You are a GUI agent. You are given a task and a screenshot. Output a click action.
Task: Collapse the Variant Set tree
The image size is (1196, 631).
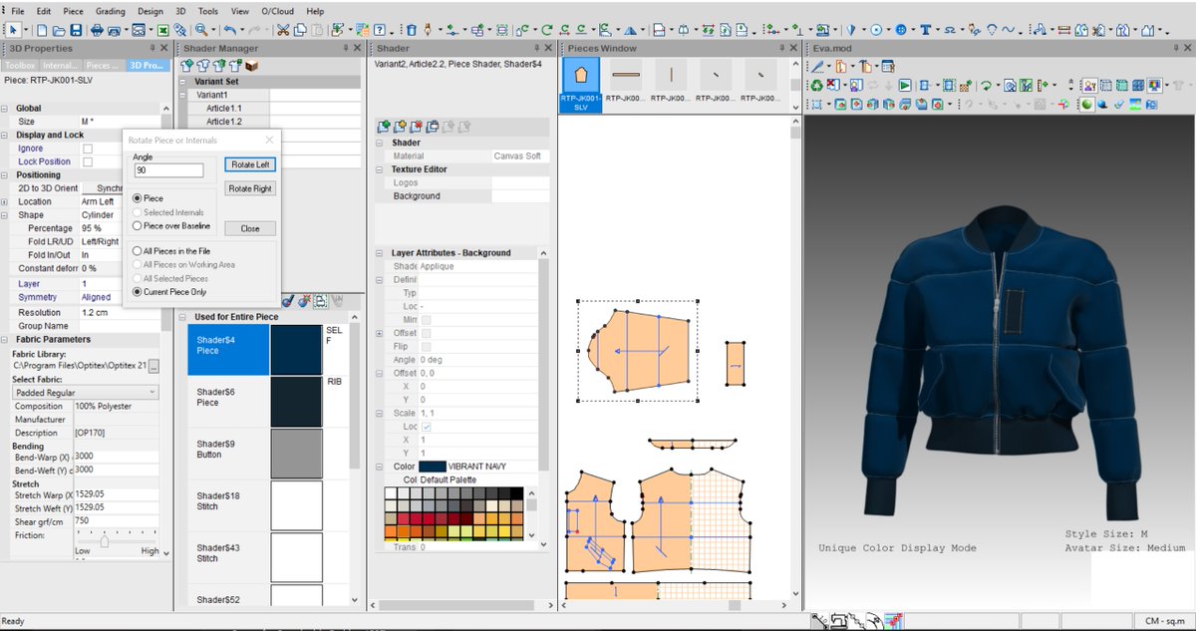pos(183,82)
